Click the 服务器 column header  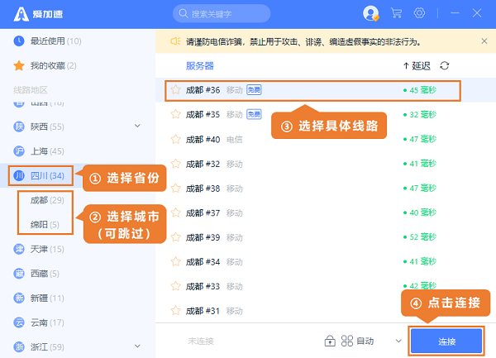(x=199, y=66)
